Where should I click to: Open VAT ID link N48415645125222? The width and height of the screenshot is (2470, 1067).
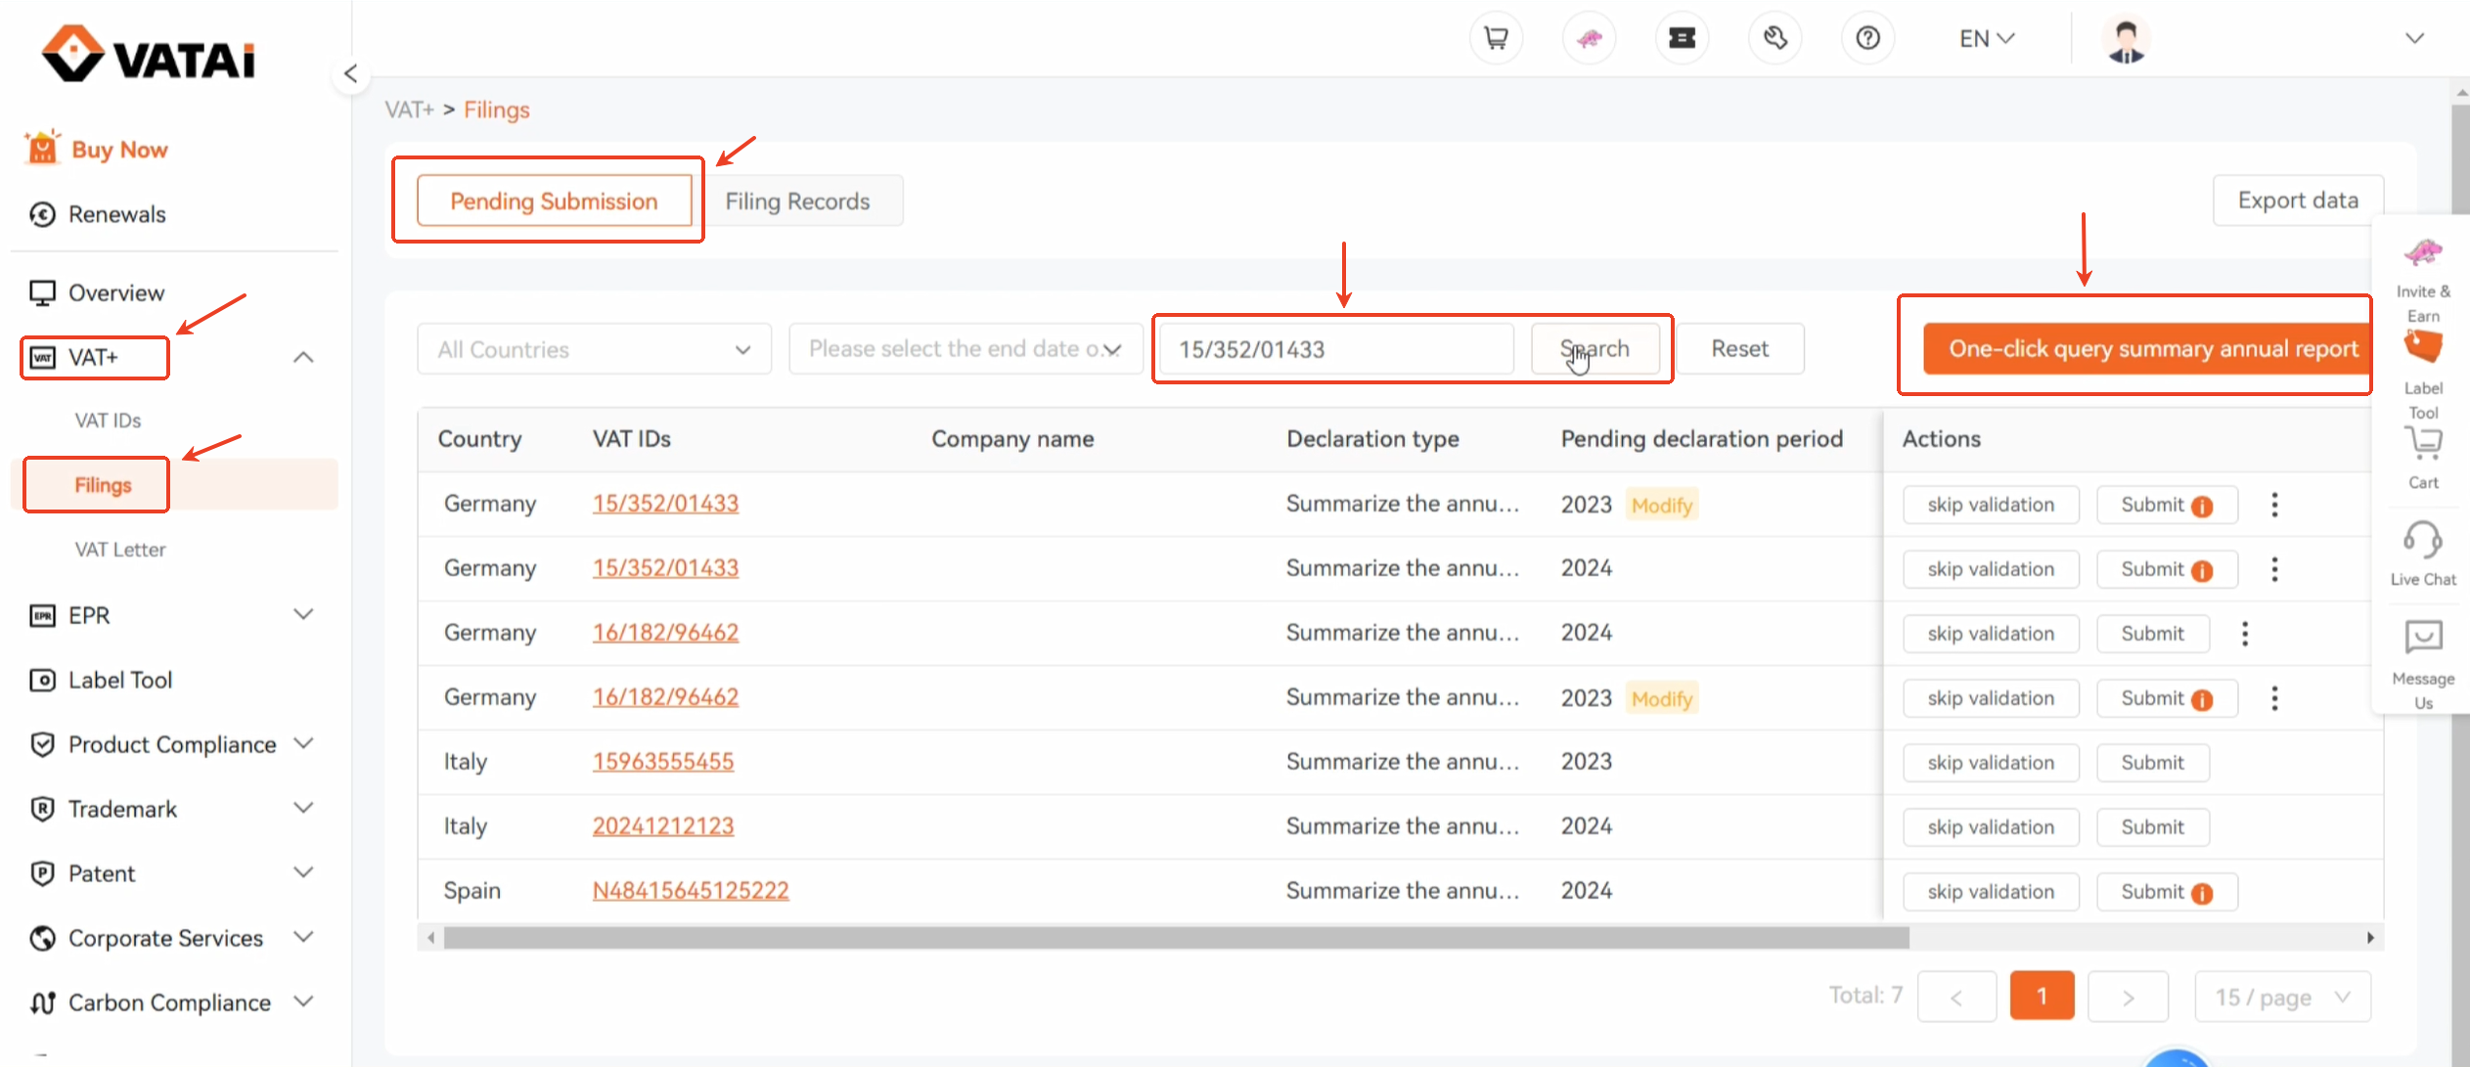coord(691,891)
